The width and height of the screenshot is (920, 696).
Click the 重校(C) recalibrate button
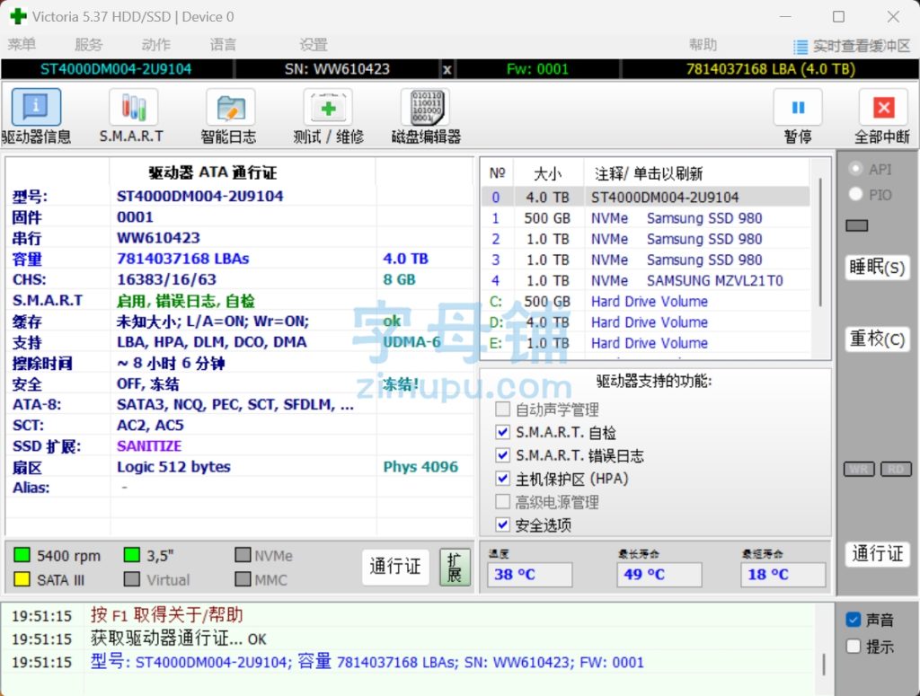point(877,339)
